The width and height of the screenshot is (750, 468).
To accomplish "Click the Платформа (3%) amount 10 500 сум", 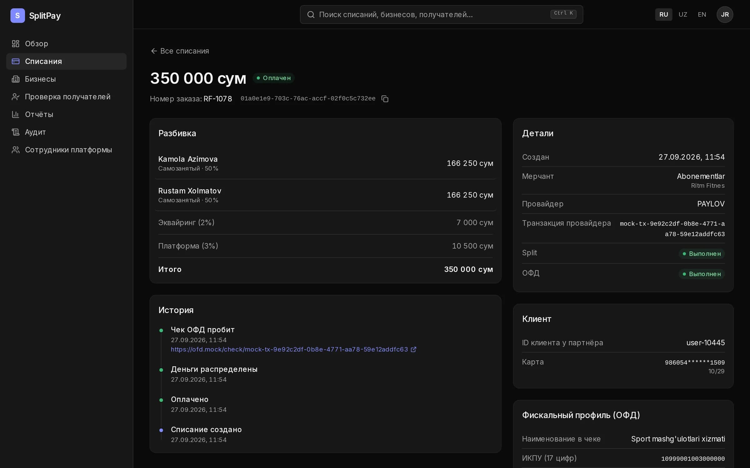I will coord(472,246).
